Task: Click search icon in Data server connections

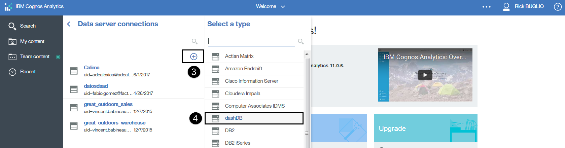Action: (x=195, y=41)
